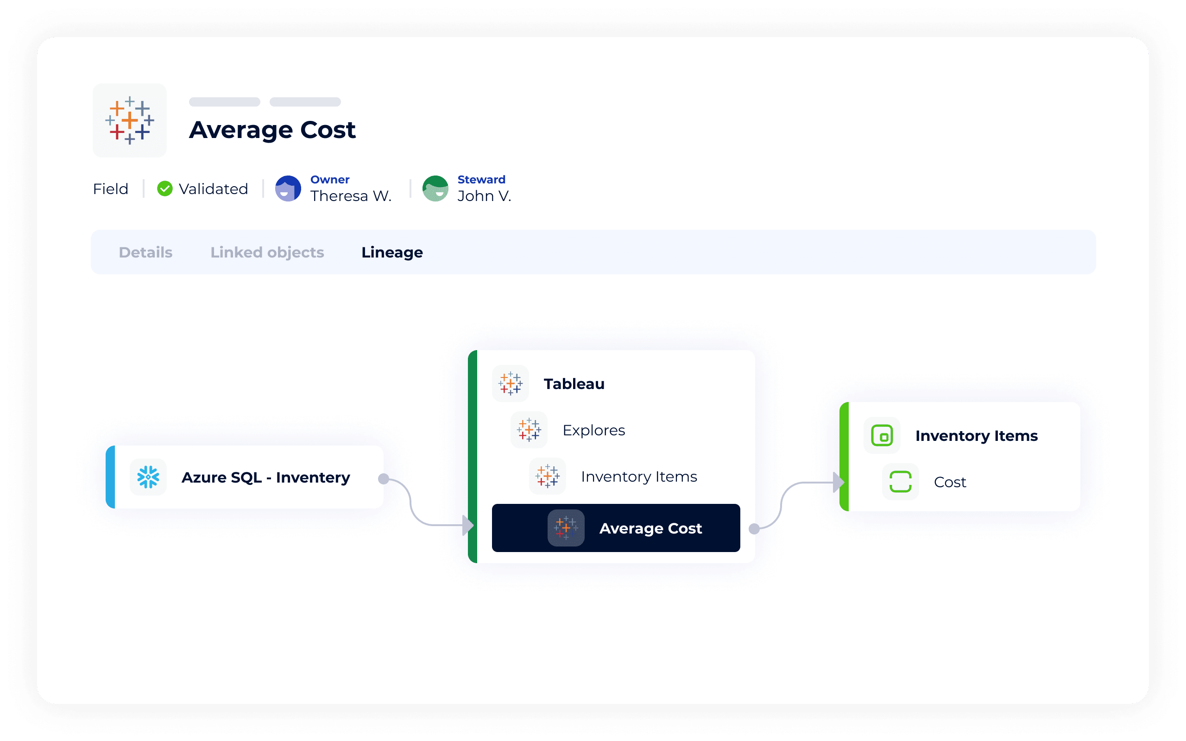Click the second gray breadcrumb placeholder
The width and height of the screenshot is (1186, 741).
click(x=305, y=102)
